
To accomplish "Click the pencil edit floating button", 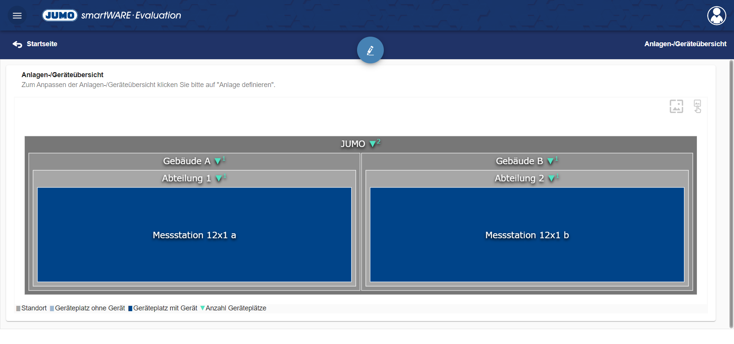I will pos(370,50).
